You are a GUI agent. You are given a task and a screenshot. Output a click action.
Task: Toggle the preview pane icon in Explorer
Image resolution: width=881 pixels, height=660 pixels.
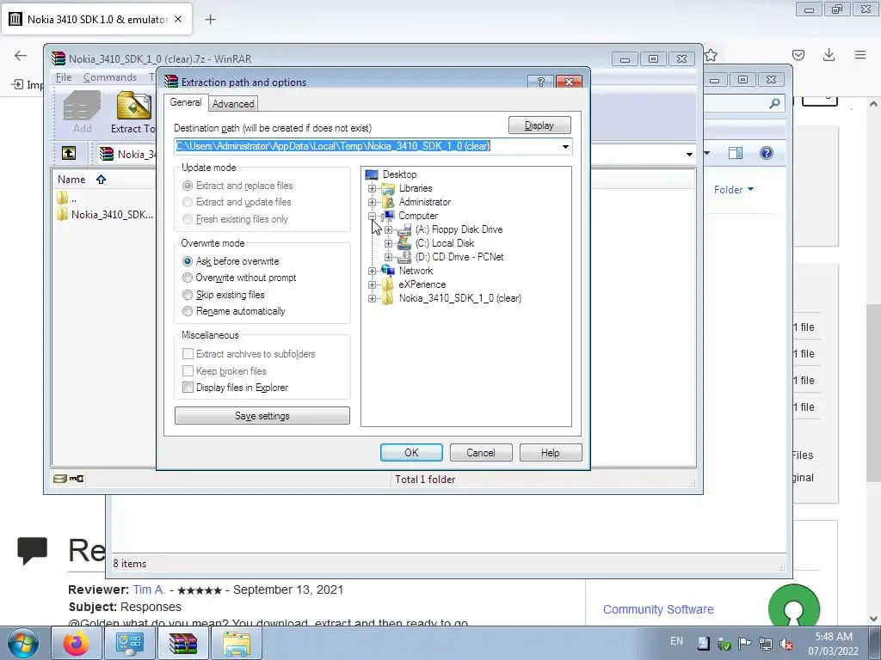[x=736, y=153]
